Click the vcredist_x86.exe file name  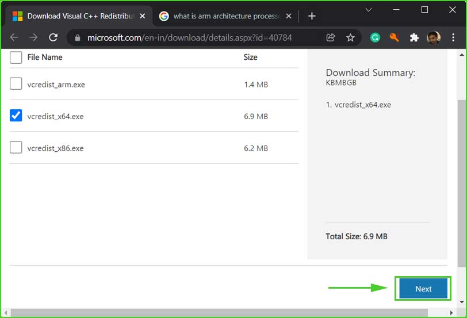[55, 148]
